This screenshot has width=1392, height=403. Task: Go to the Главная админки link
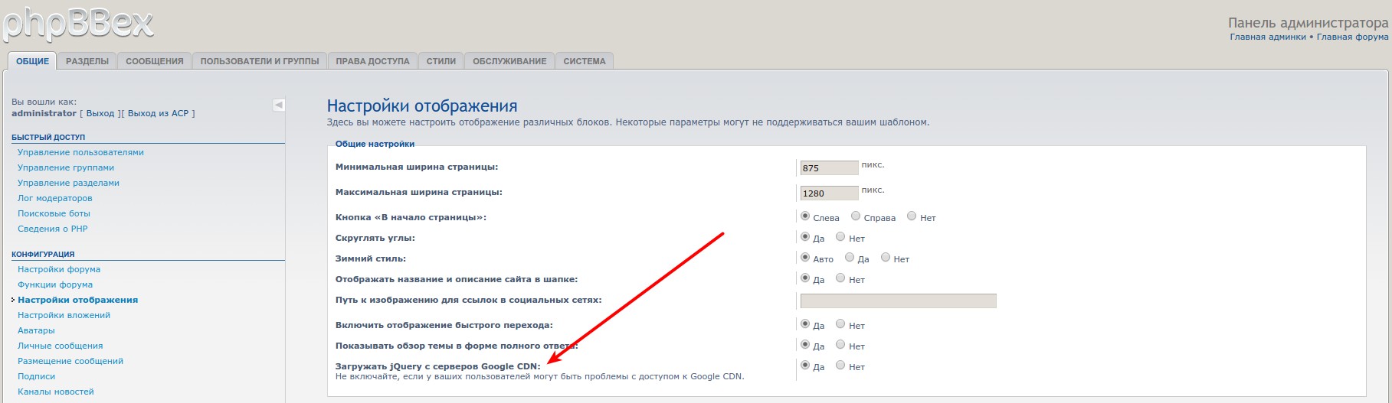click(x=1267, y=37)
